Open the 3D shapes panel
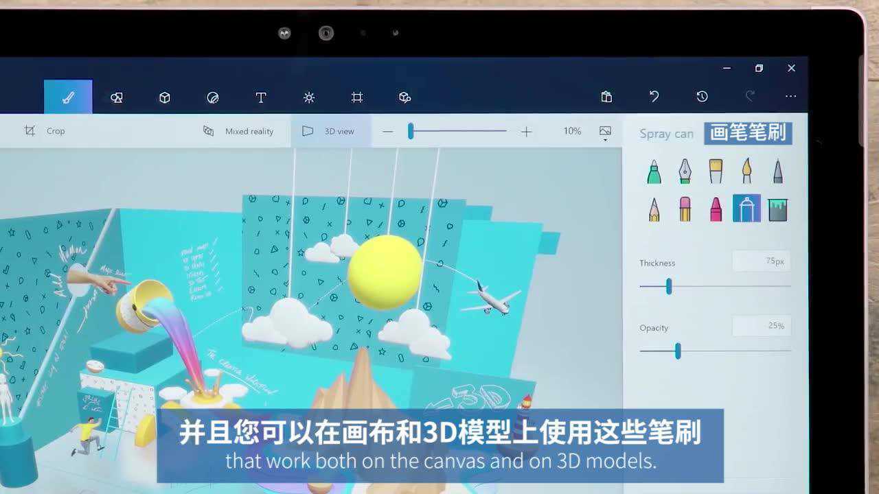Viewport: 879px width, 494px height. [x=164, y=97]
